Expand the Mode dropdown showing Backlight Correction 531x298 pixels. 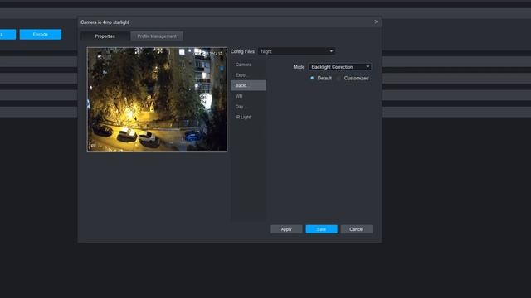(340, 67)
